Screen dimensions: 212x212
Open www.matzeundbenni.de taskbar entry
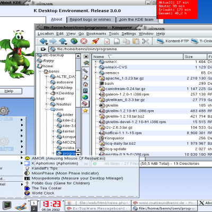[164, 203]
